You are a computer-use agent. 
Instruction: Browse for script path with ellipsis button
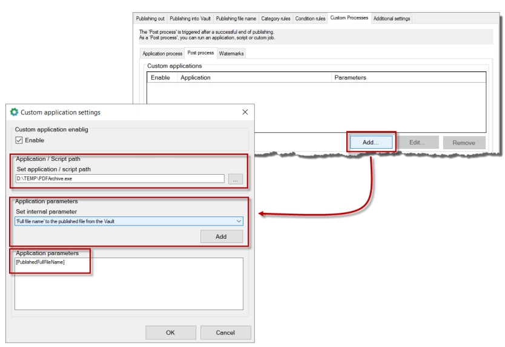pyautogui.click(x=236, y=179)
